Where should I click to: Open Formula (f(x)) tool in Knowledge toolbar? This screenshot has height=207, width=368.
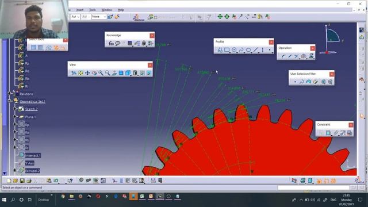(x=111, y=44)
